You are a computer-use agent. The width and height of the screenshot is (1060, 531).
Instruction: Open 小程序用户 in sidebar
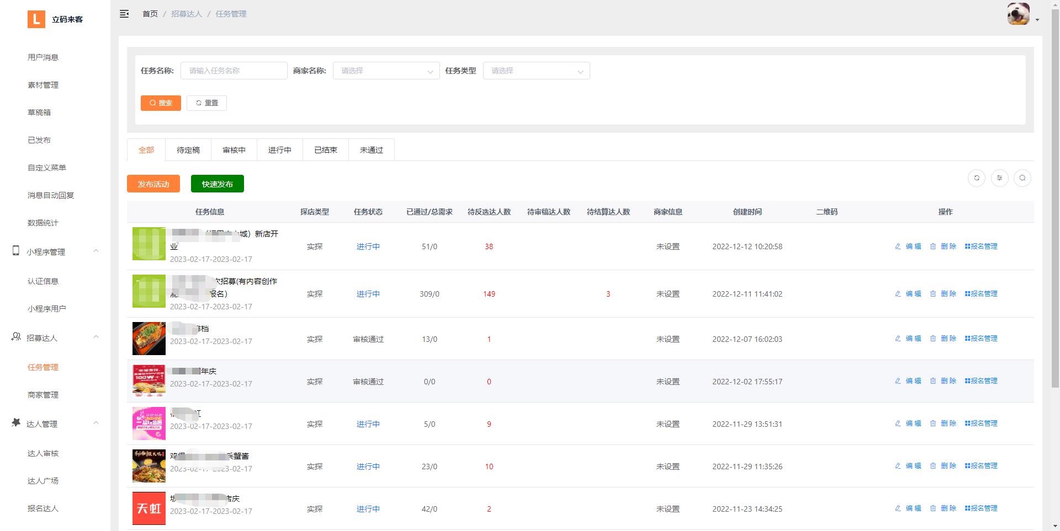pyautogui.click(x=47, y=309)
